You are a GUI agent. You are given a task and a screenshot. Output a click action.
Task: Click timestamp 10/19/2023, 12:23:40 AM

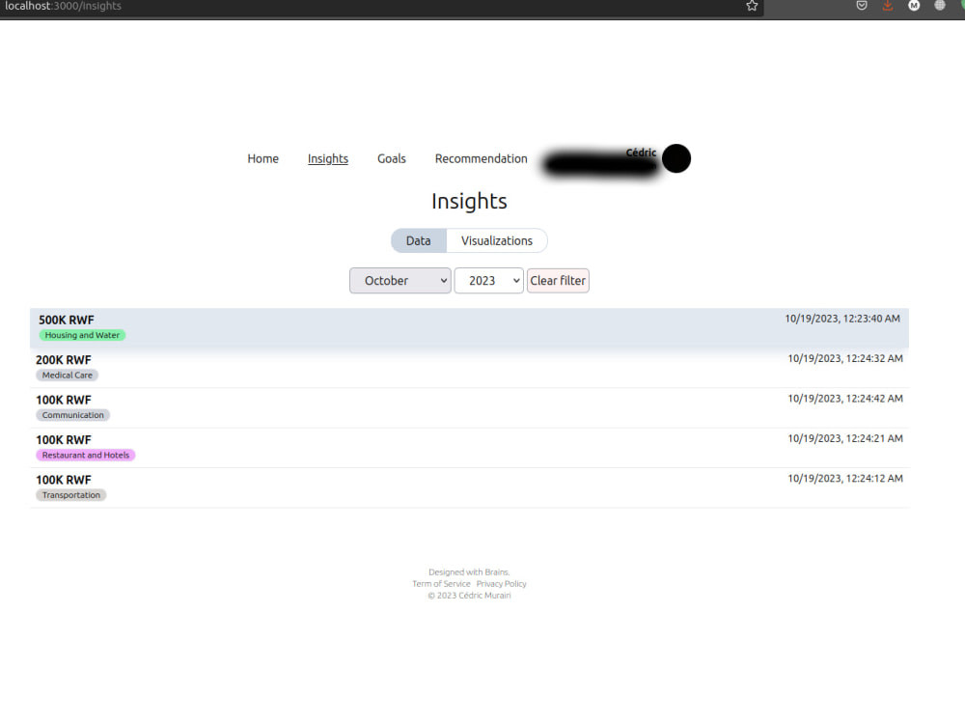pos(841,319)
